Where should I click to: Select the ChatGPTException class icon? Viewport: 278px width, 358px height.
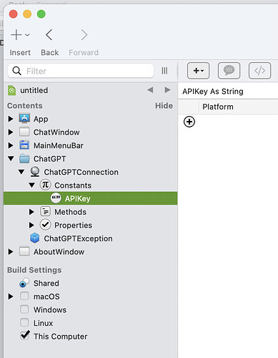35,238
